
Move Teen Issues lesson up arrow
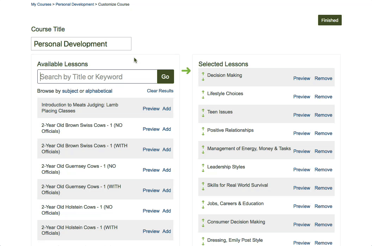click(x=203, y=110)
